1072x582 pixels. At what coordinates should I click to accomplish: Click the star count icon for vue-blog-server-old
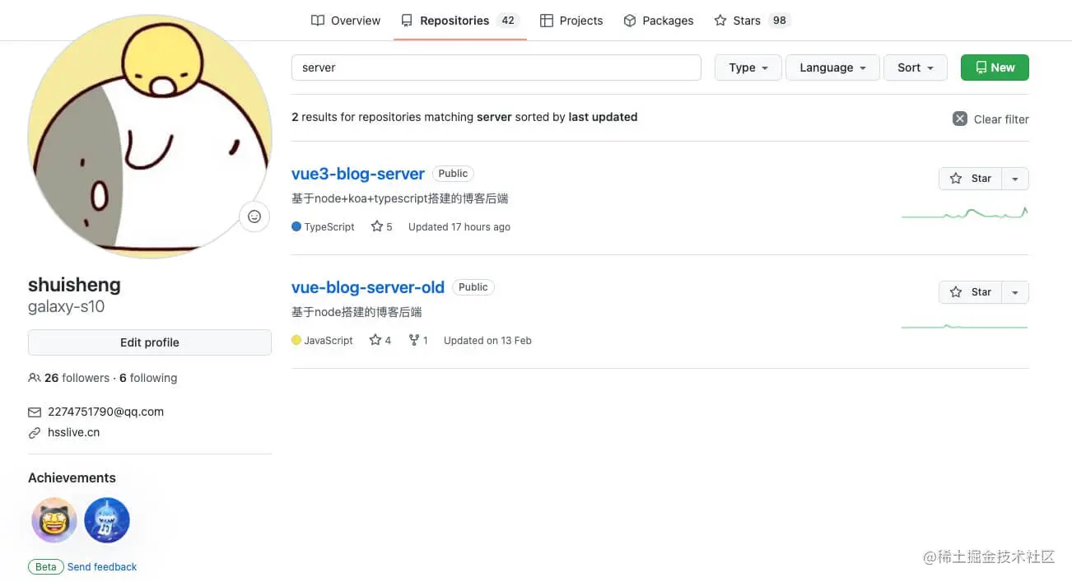(x=375, y=340)
